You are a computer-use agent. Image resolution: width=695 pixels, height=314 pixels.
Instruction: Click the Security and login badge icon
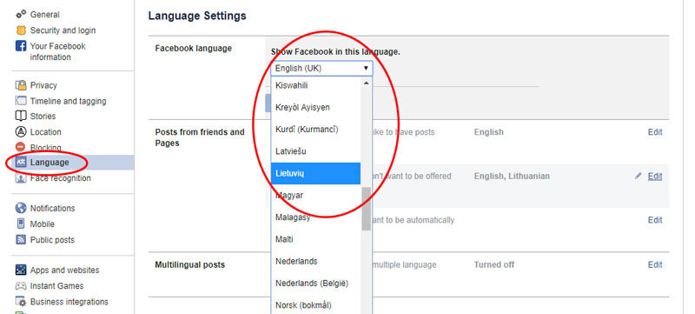[x=21, y=30]
